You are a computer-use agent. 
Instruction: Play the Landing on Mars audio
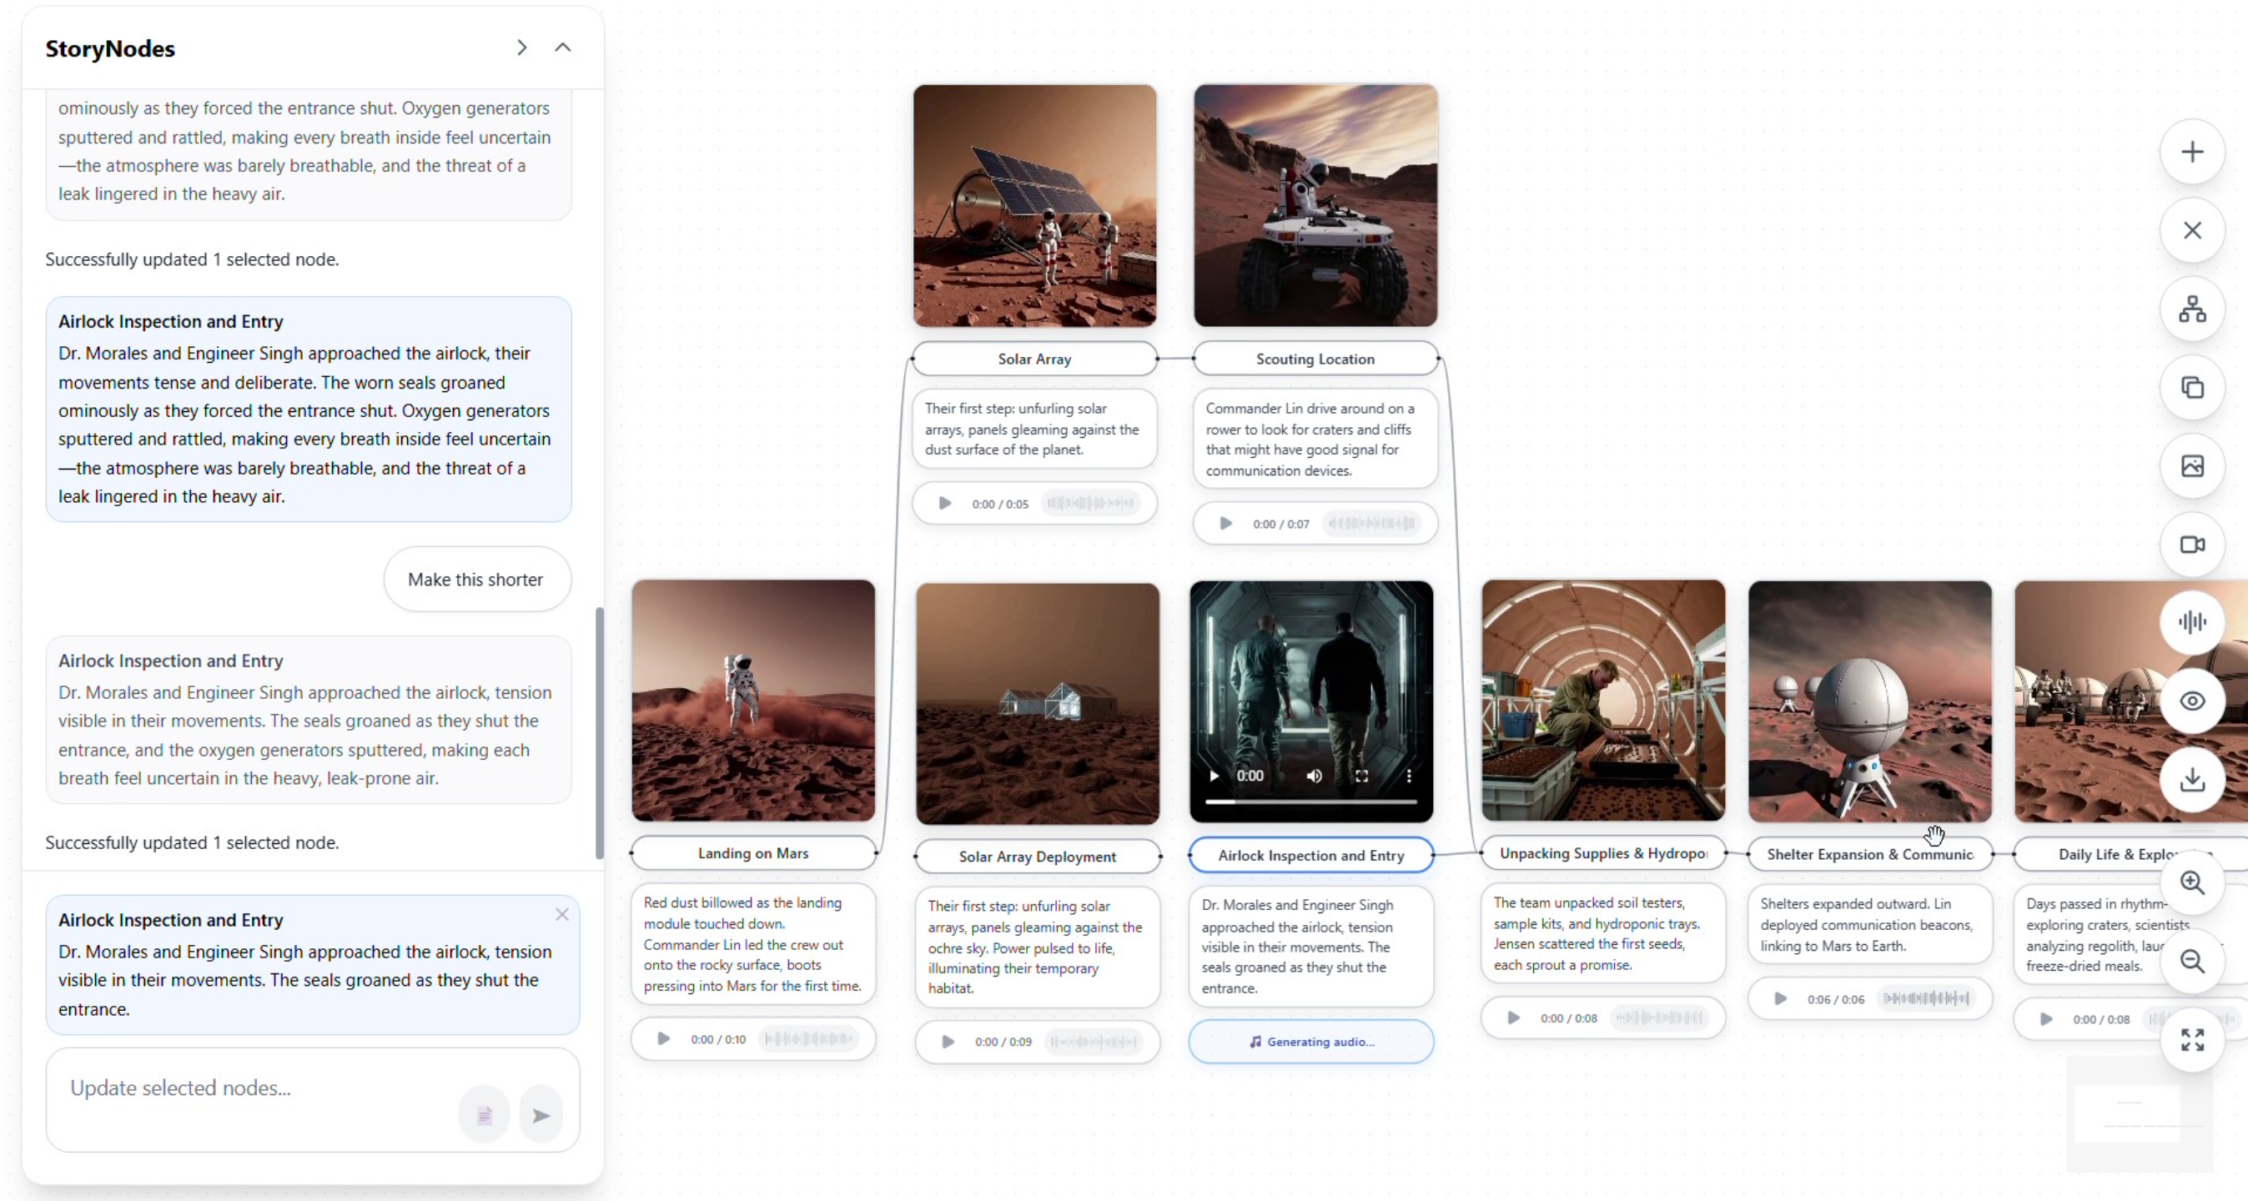pyautogui.click(x=663, y=1038)
